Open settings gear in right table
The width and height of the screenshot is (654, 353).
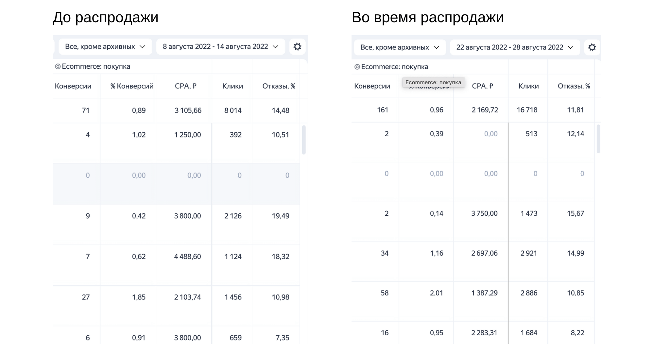coord(592,47)
